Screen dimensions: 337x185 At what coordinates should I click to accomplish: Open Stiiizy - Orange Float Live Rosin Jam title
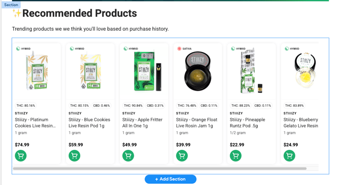196,123
